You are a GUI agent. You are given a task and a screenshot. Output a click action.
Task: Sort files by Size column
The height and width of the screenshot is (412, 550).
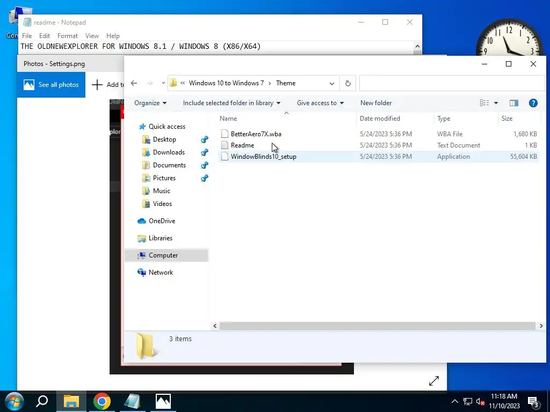[x=519, y=119]
